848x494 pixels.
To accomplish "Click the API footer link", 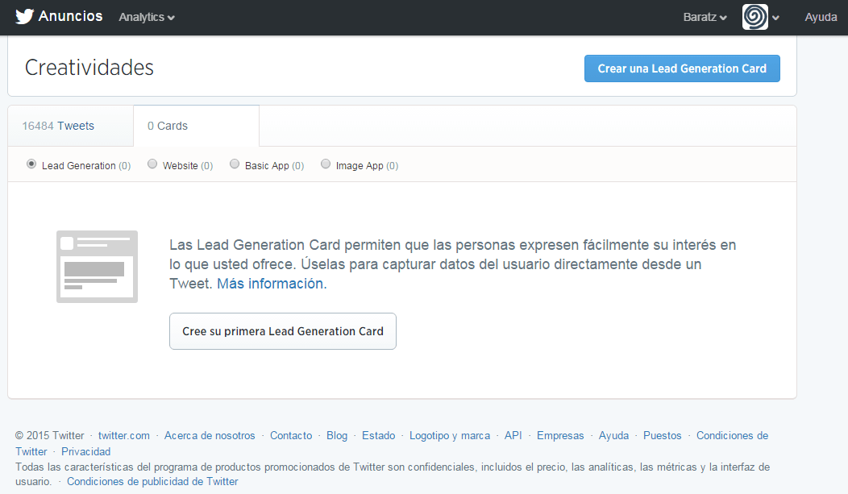I will point(513,436).
